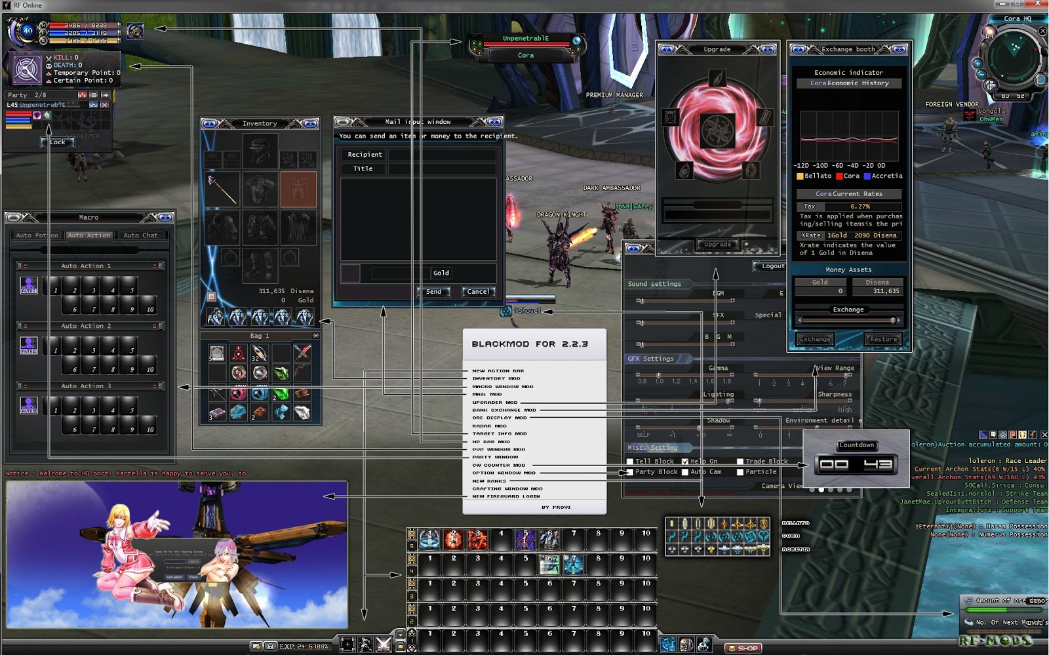The height and width of the screenshot is (655, 1049).
Task: Switch to the Auto Potion tab
Action: coord(37,235)
